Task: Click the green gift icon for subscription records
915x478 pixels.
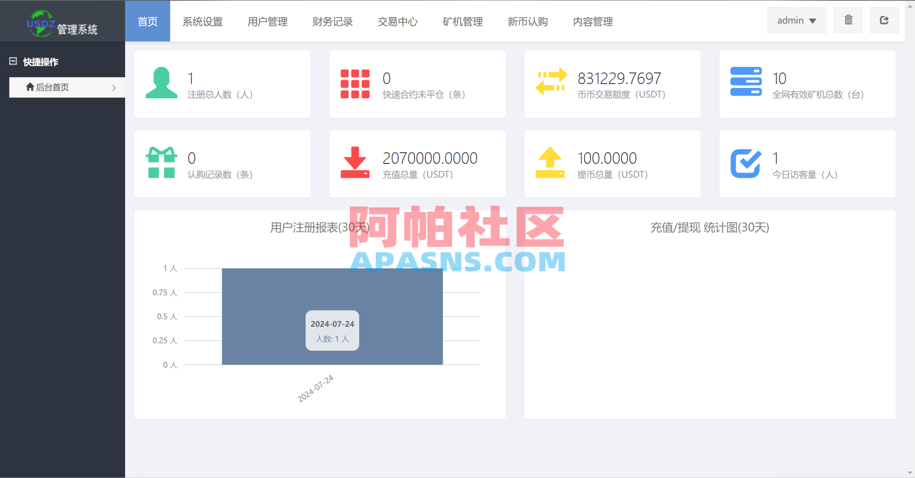Action: point(161,163)
